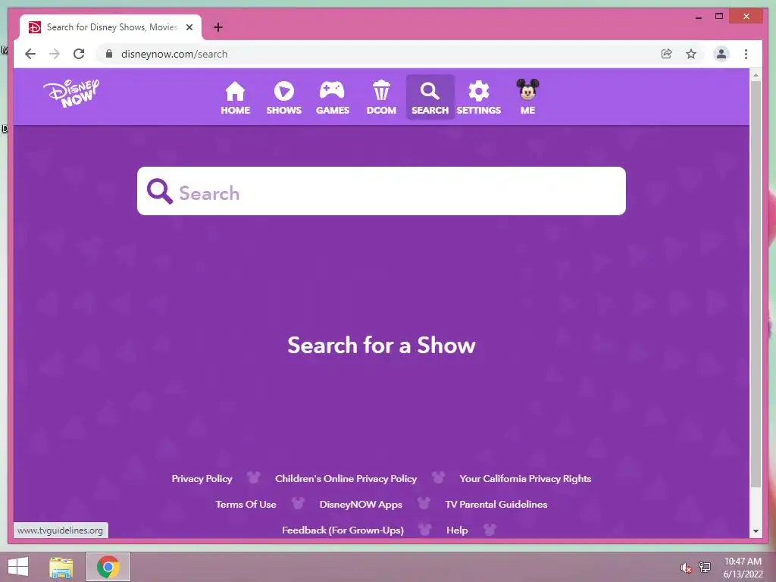Screen dimensions: 776x582
Task: Open Children's Online Privacy Policy
Action: [346, 479]
